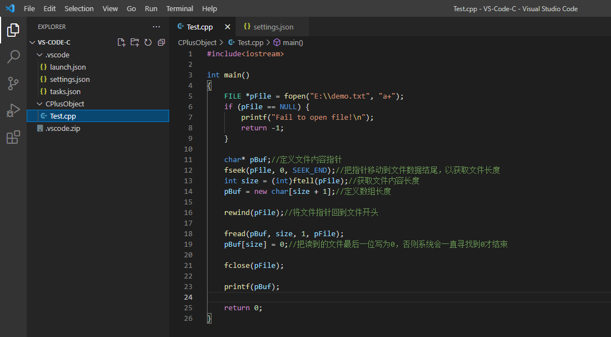
Task: Open the Terminal menu
Action: (180, 8)
